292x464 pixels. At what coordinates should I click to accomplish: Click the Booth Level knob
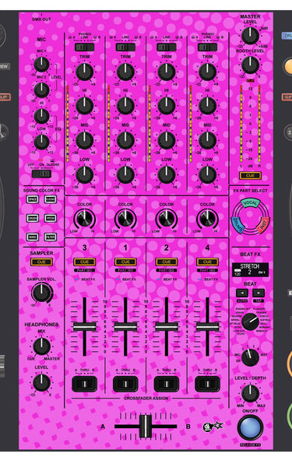coord(250,65)
